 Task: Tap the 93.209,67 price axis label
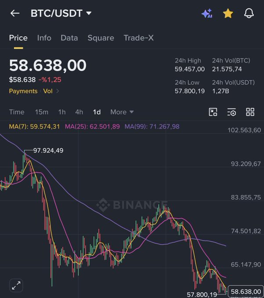coord(246,164)
